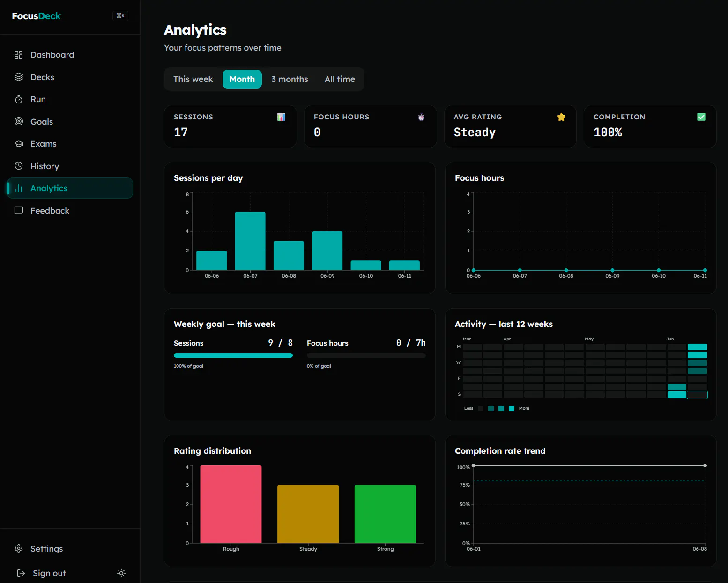The width and height of the screenshot is (728, 583).
Task: Click the 06-06 sessions bar
Action: point(212,260)
